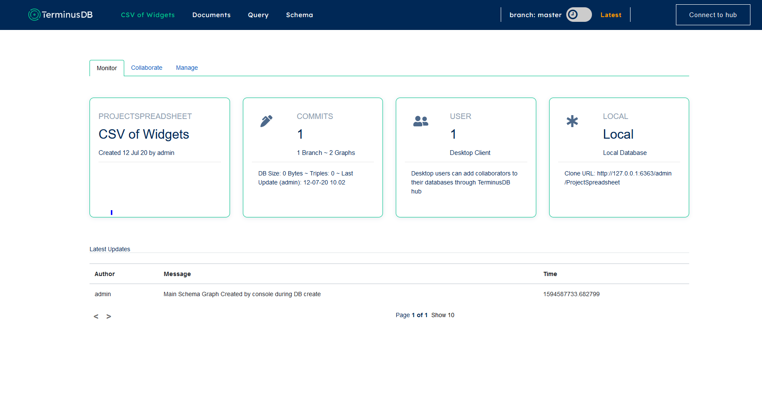Open CSV of Widgets in the navigation bar
The width and height of the screenshot is (762, 410).
[x=147, y=15]
